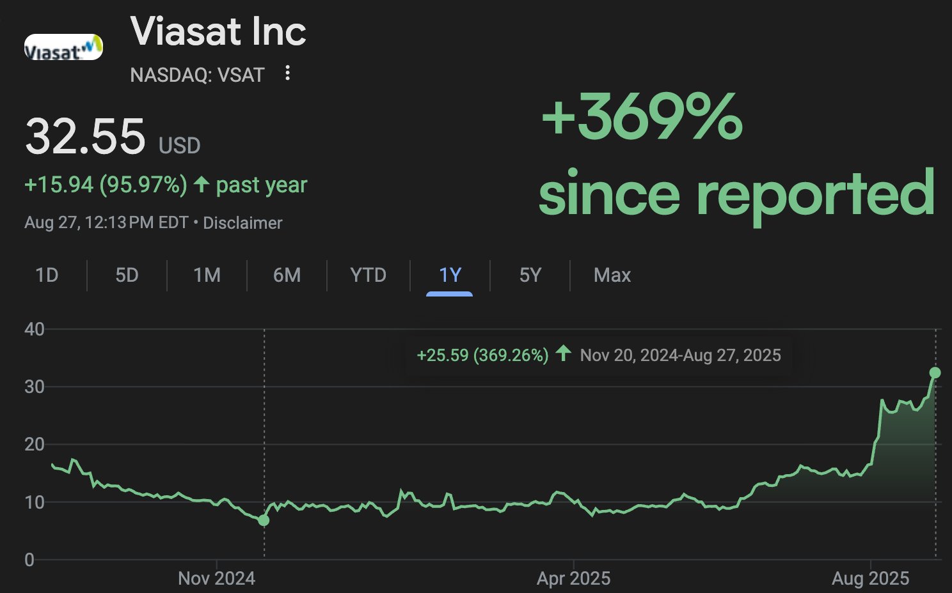952x593 pixels.
Task: Click the 369.26% gain tooltip
Action: coord(598,355)
